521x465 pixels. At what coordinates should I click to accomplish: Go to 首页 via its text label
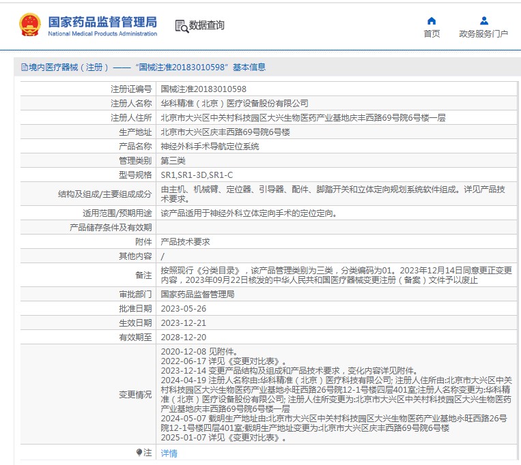coord(432,34)
